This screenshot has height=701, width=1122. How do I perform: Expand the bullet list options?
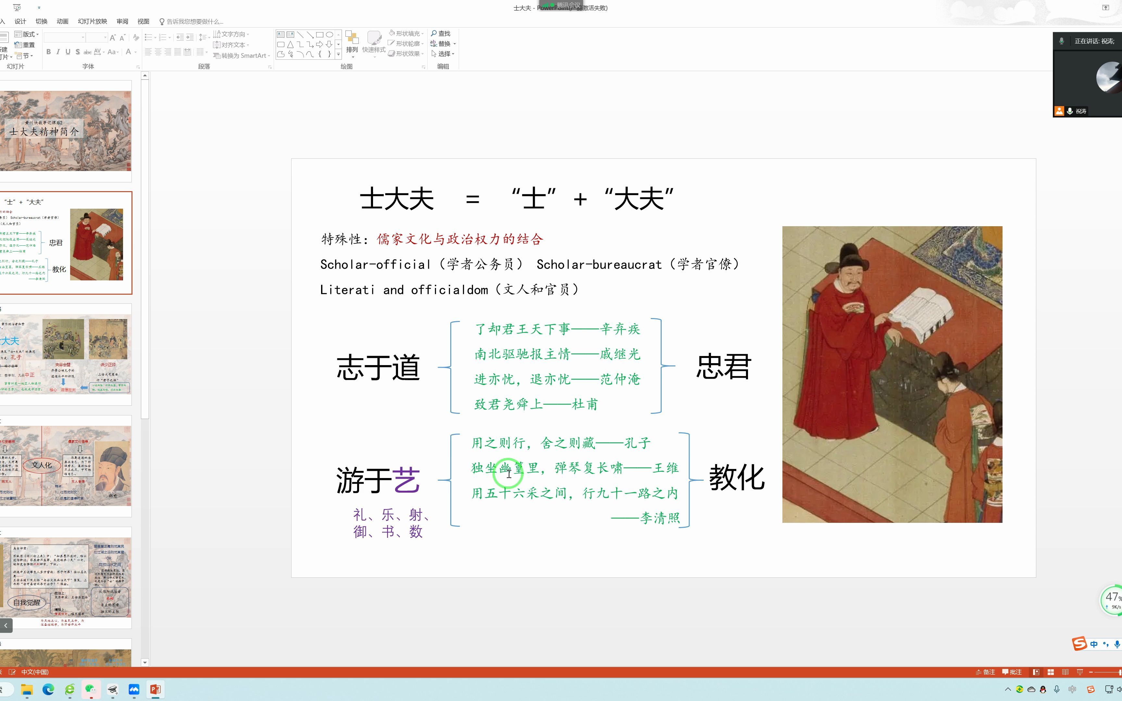tap(155, 38)
